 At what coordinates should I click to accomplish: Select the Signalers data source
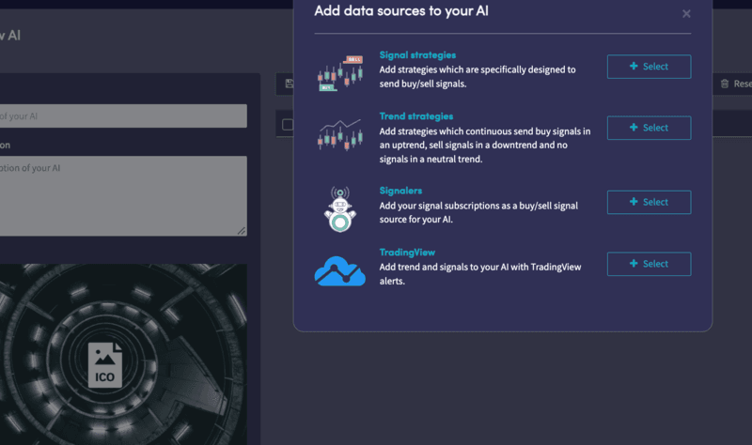[x=649, y=202]
